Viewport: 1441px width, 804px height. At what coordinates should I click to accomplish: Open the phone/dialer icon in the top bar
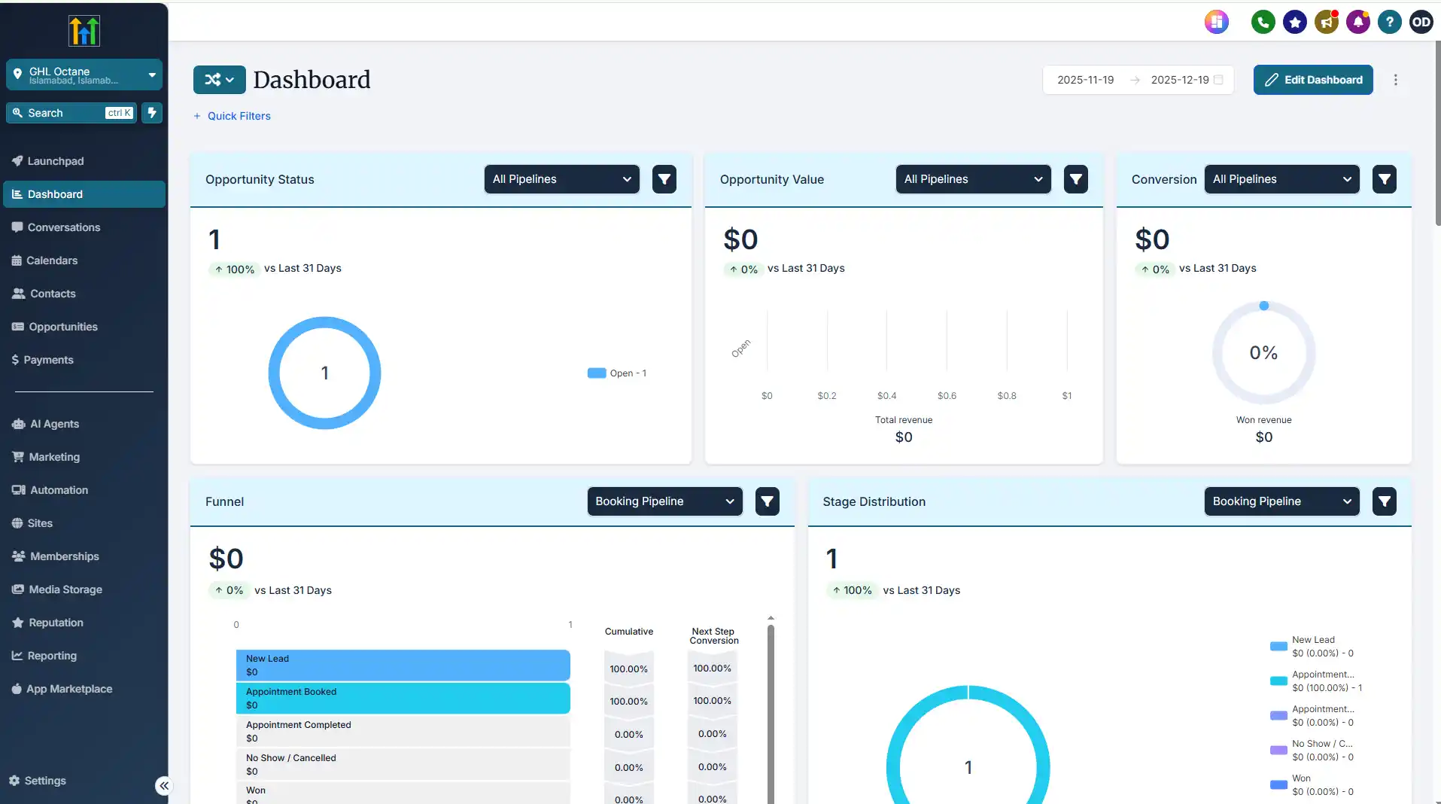tap(1263, 22)
